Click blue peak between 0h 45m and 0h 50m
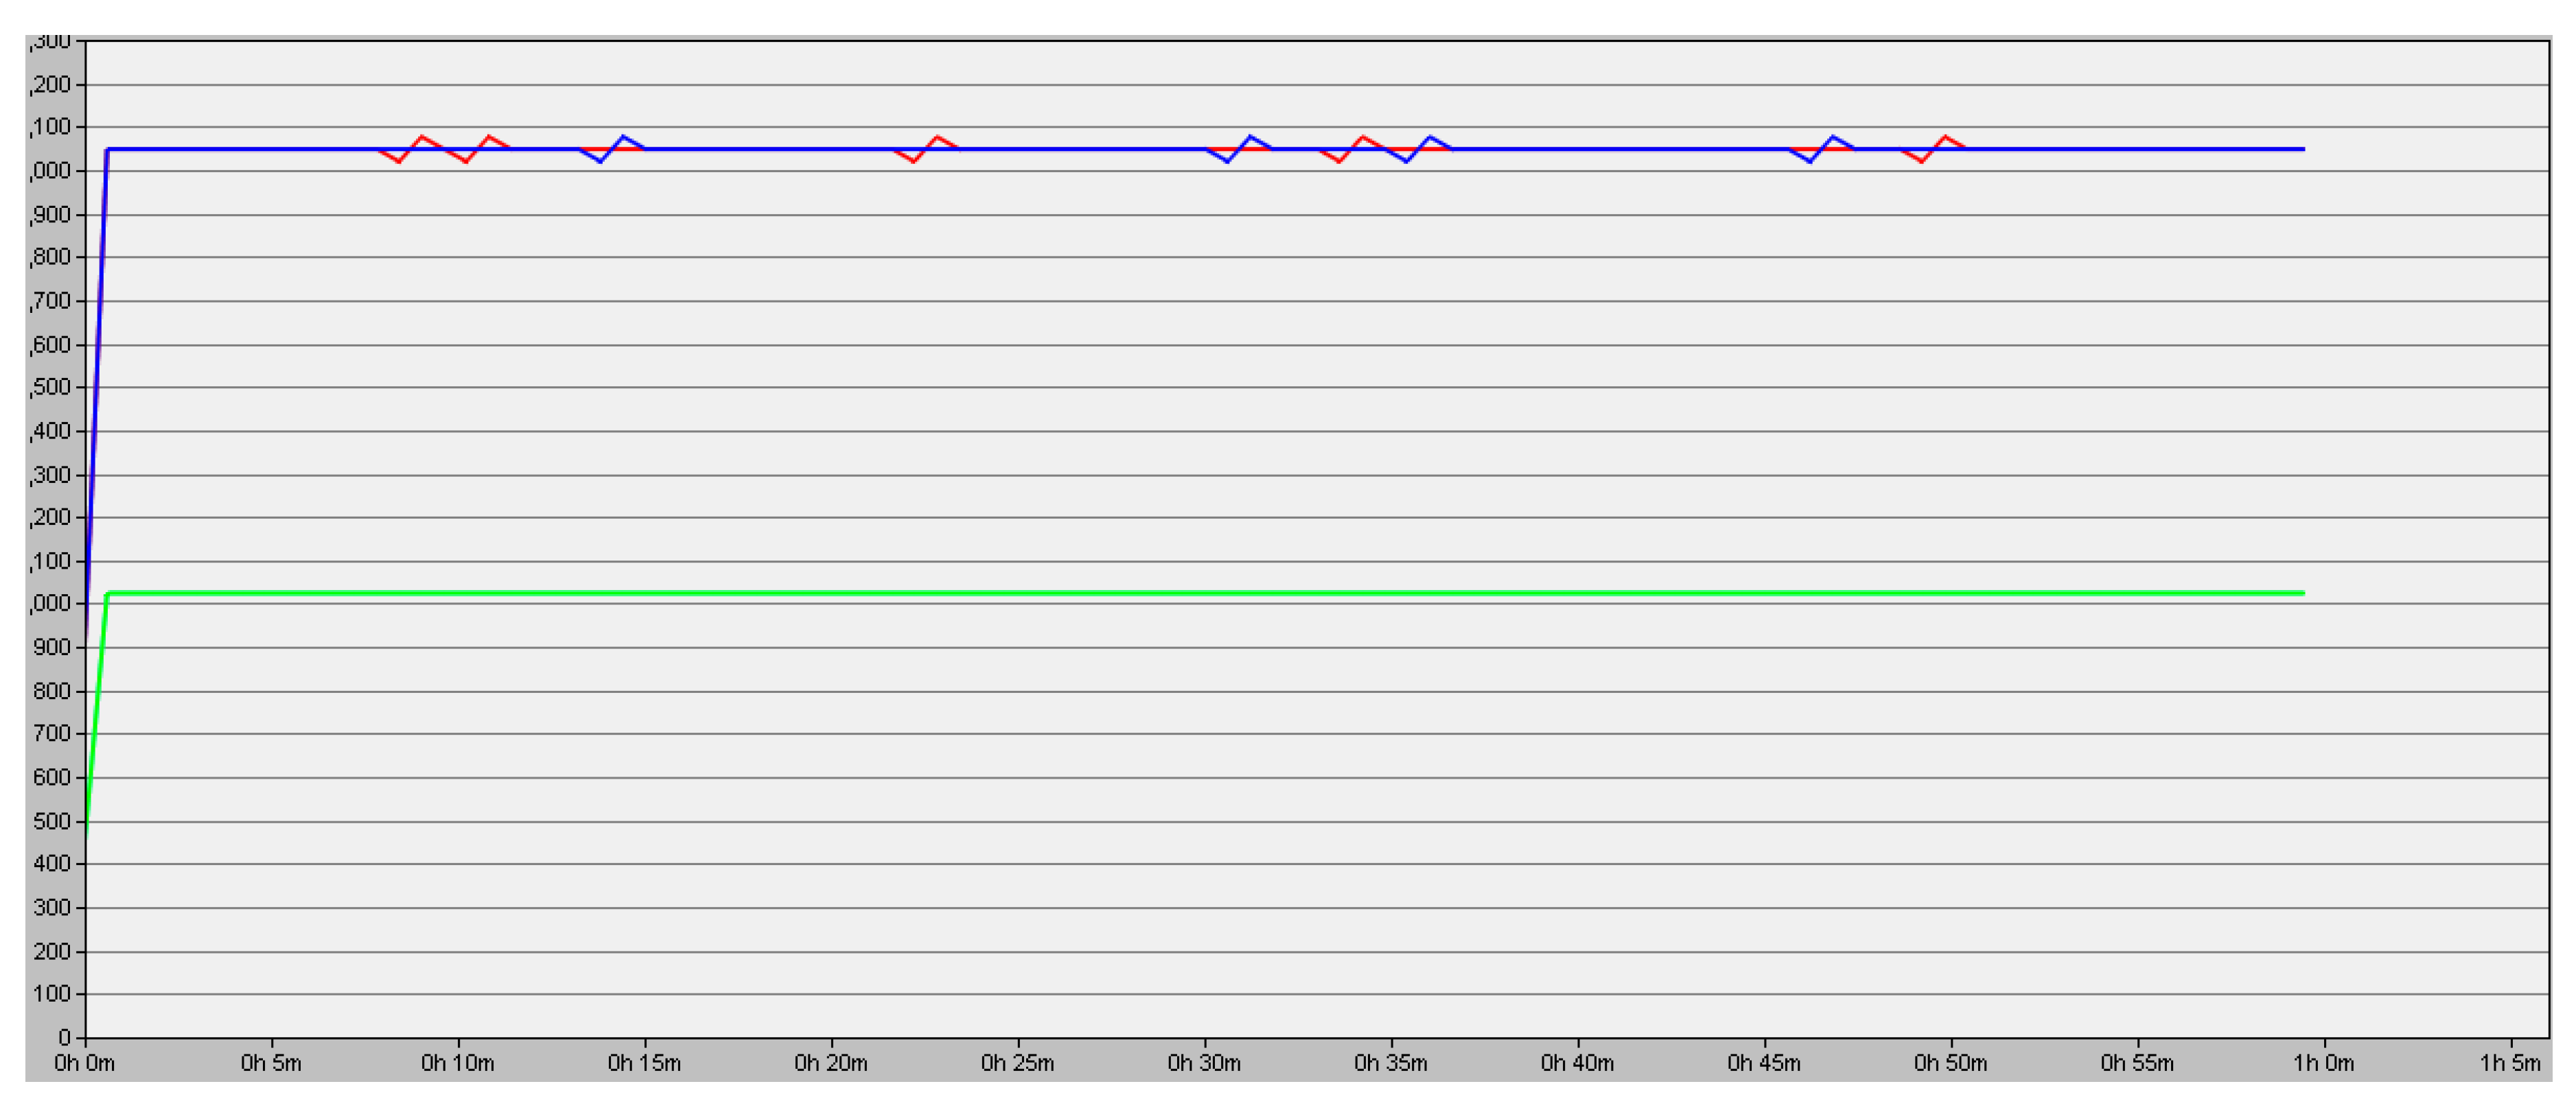The width and height of the screenshot is (2576, 1108). click(x=1833, y=137)
